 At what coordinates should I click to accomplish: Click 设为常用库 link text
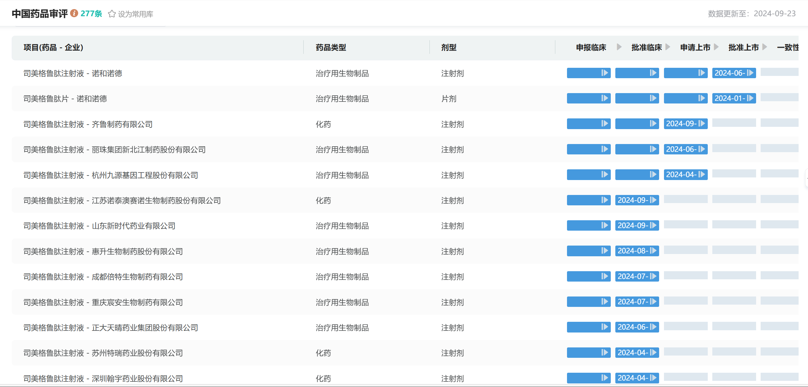pyautogui.click(x=135, y=14)
